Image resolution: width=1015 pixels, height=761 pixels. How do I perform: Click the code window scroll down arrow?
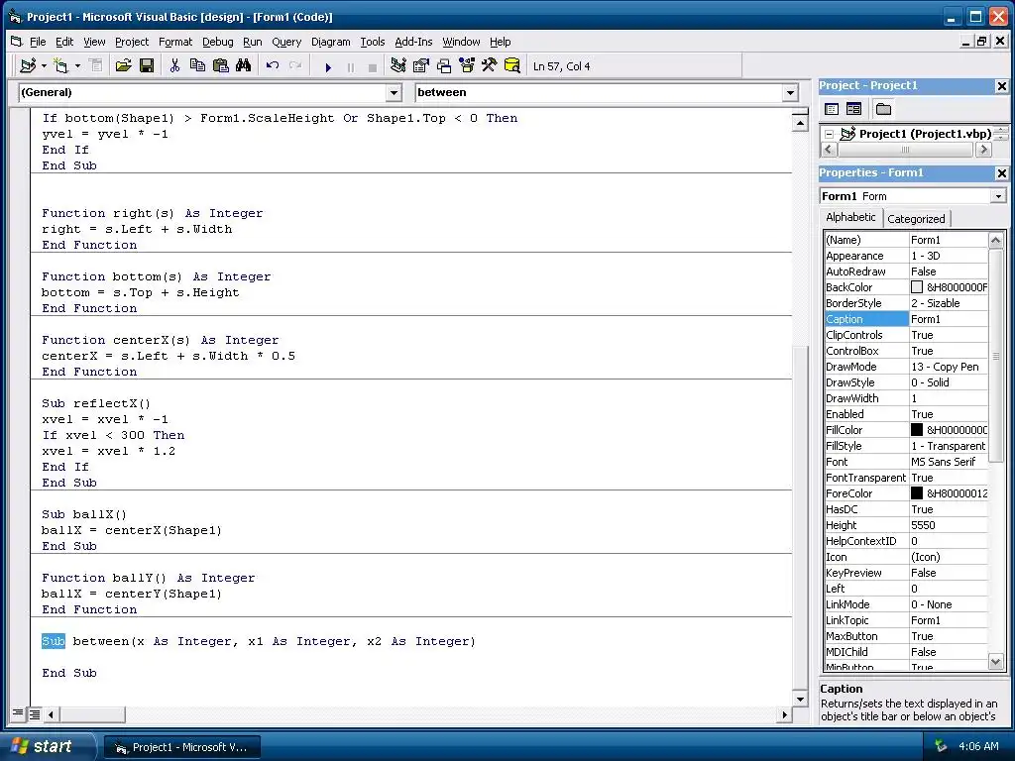800,699
